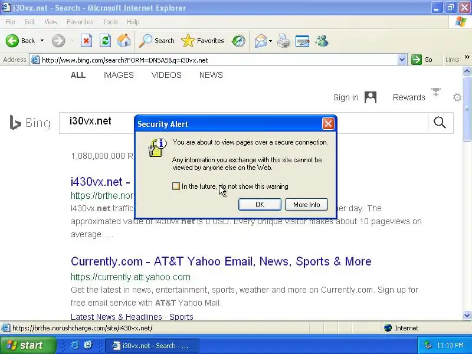The height and width of the screenshot is (354, 472).
Task: Open the Favorites star button
Action: click(x=202, y=41)
